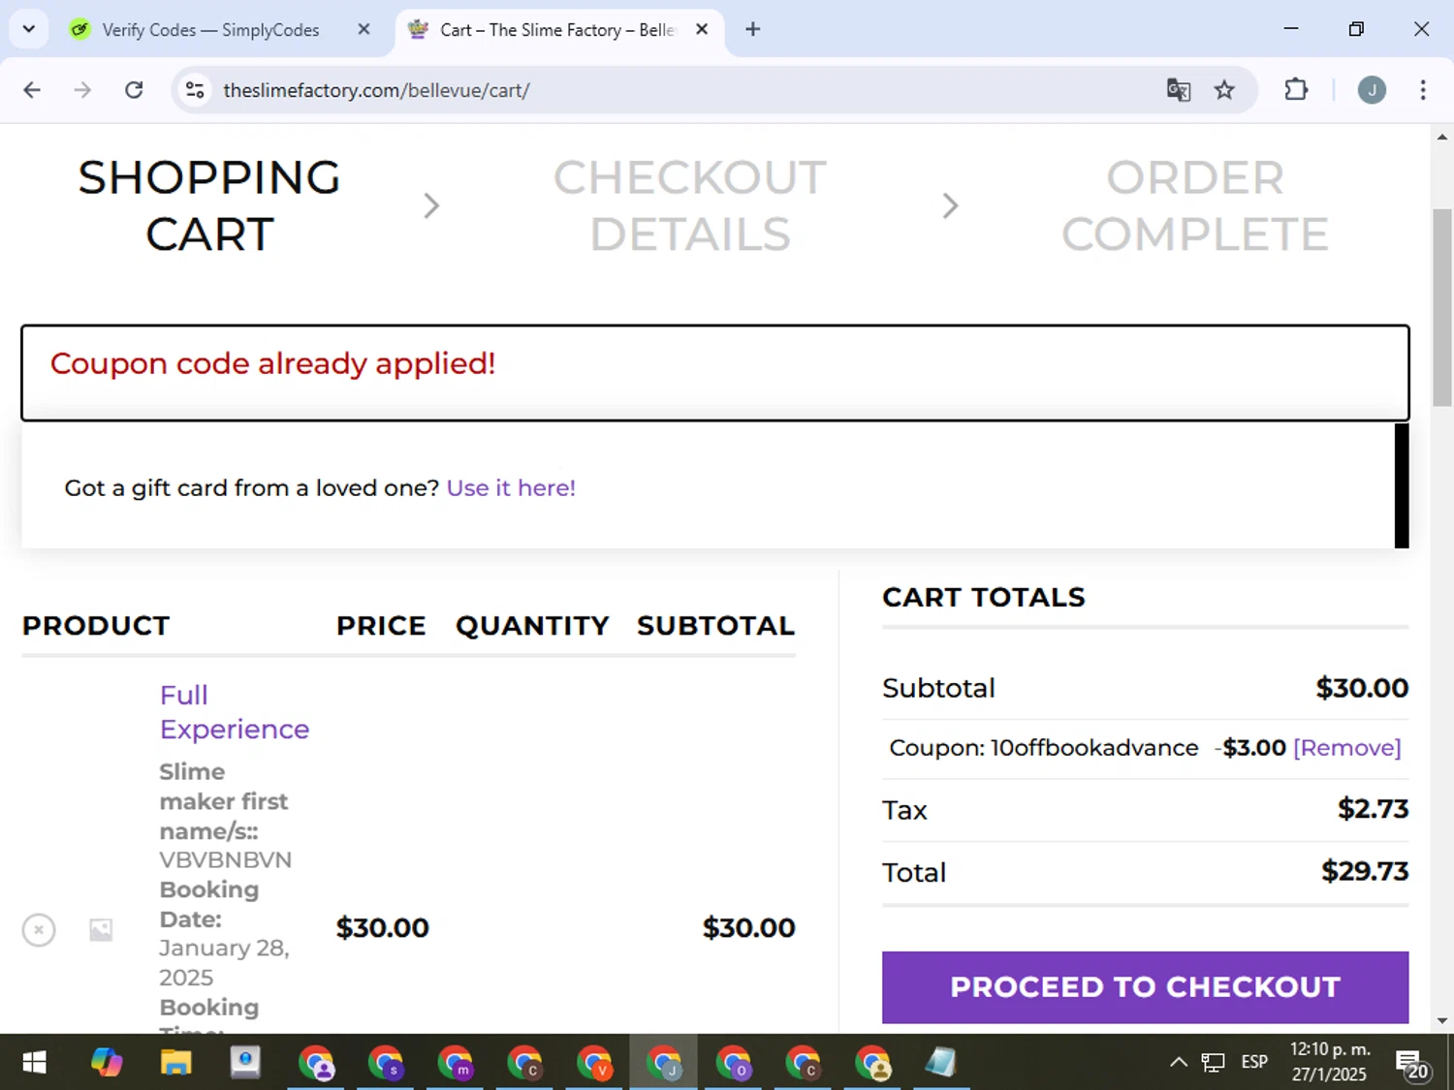
Task: Open File Explorer from the taskbar
Action: tap(176, 1063)
